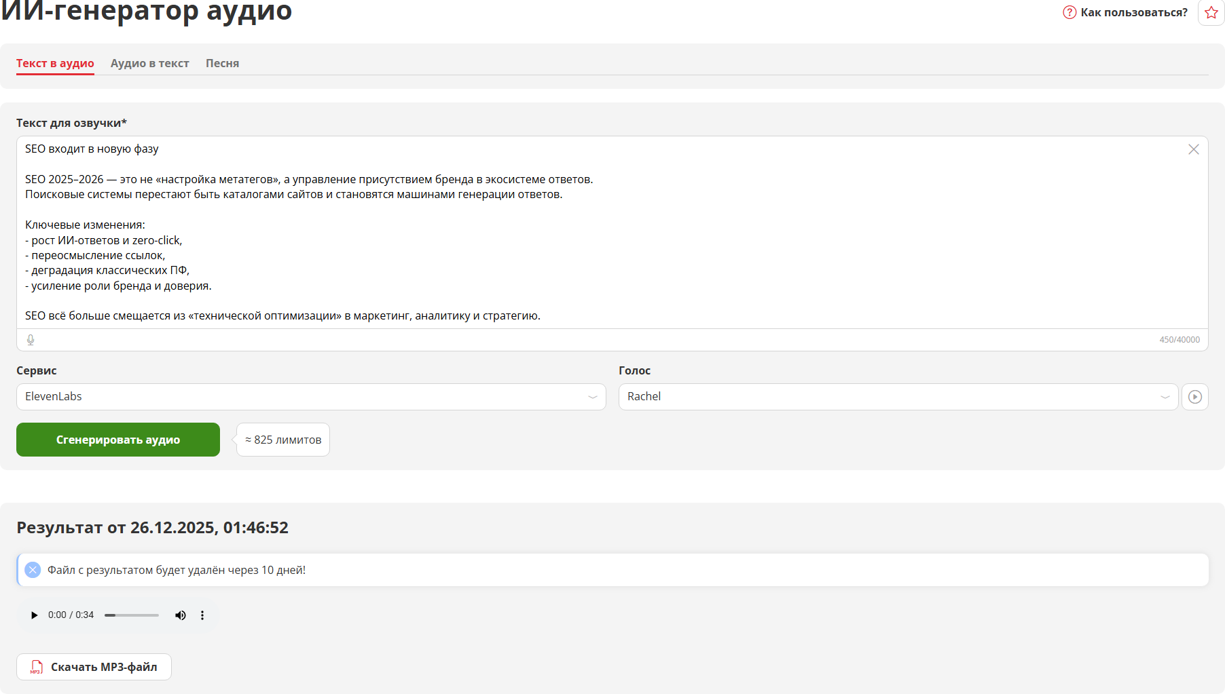Click the audio progress seek bar
This screenshot has height=694, width=1225.
pyautogui.click(x=132, y=615)
